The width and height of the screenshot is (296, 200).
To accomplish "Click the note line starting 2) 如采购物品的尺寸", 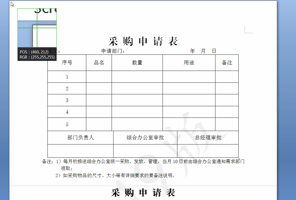I will pos(115,175).
